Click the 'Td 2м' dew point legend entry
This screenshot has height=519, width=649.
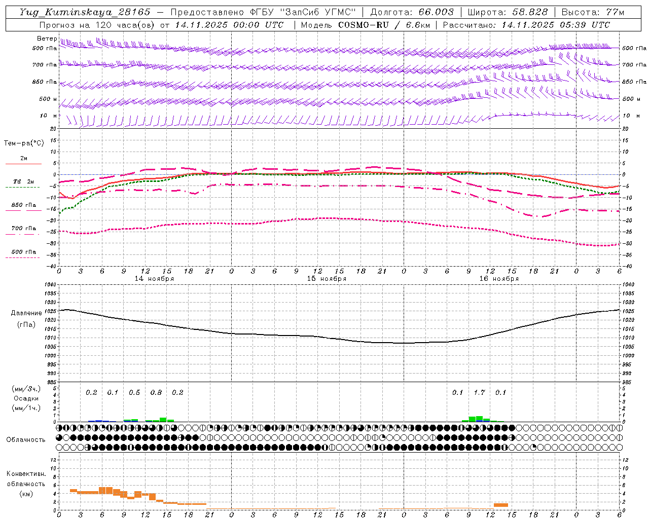click(23, 181)
